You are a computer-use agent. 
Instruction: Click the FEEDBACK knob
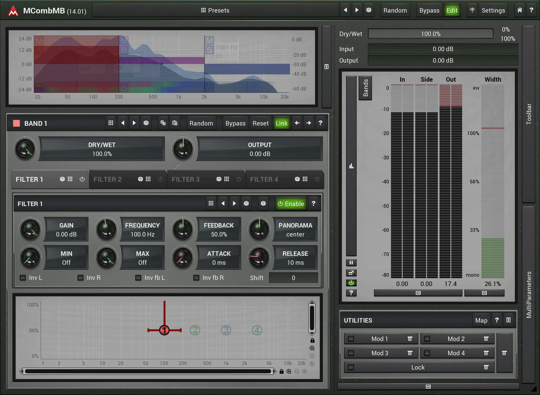(x=183, y=229)
